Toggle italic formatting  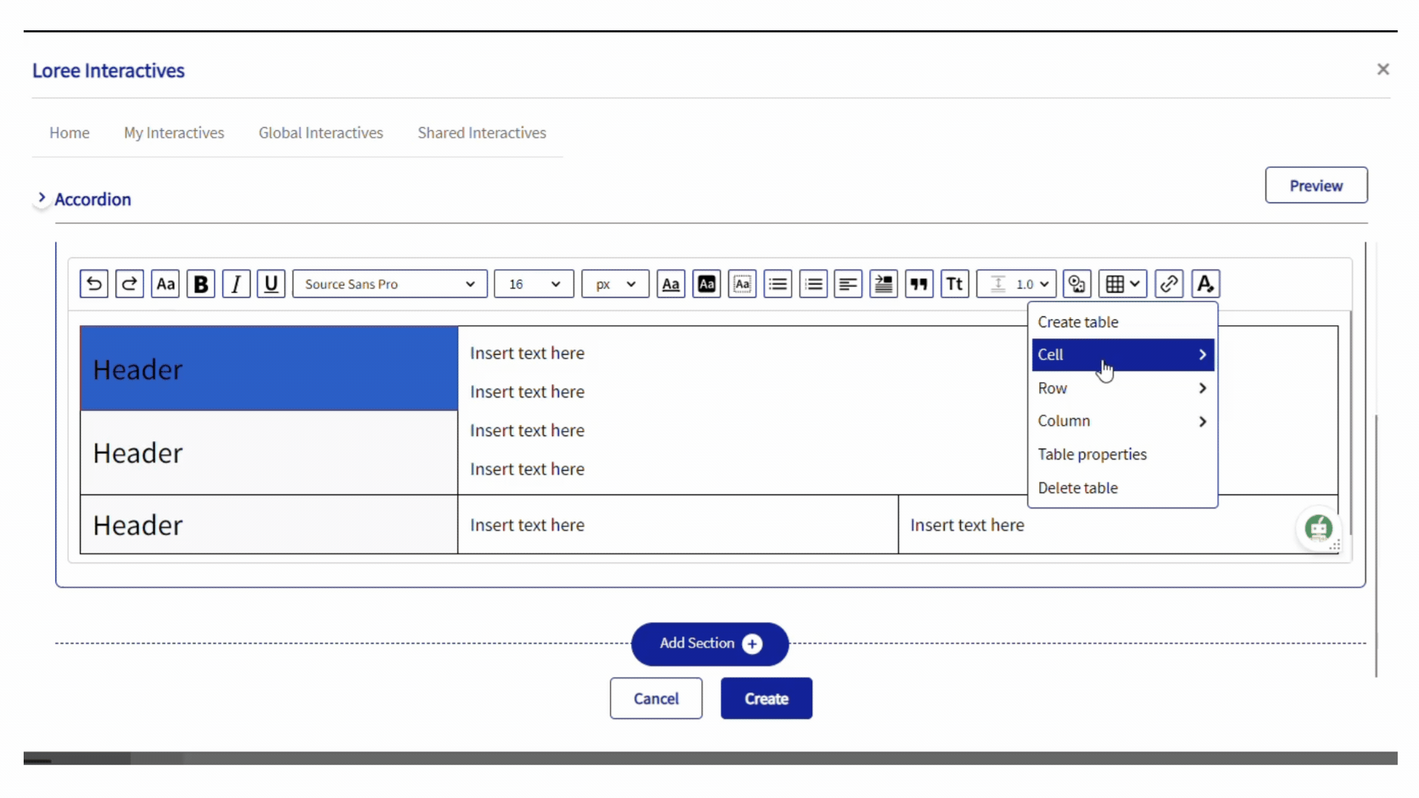[x=236, y=284]
